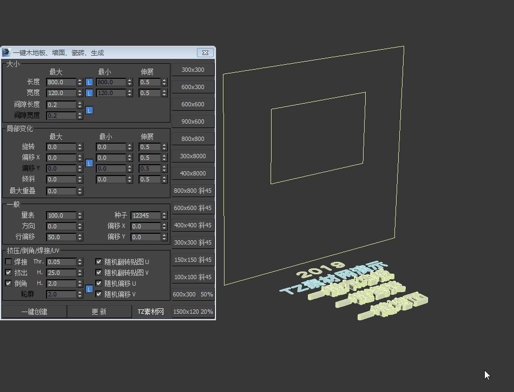Toggle 随机偏移 V checkbox

98,294
